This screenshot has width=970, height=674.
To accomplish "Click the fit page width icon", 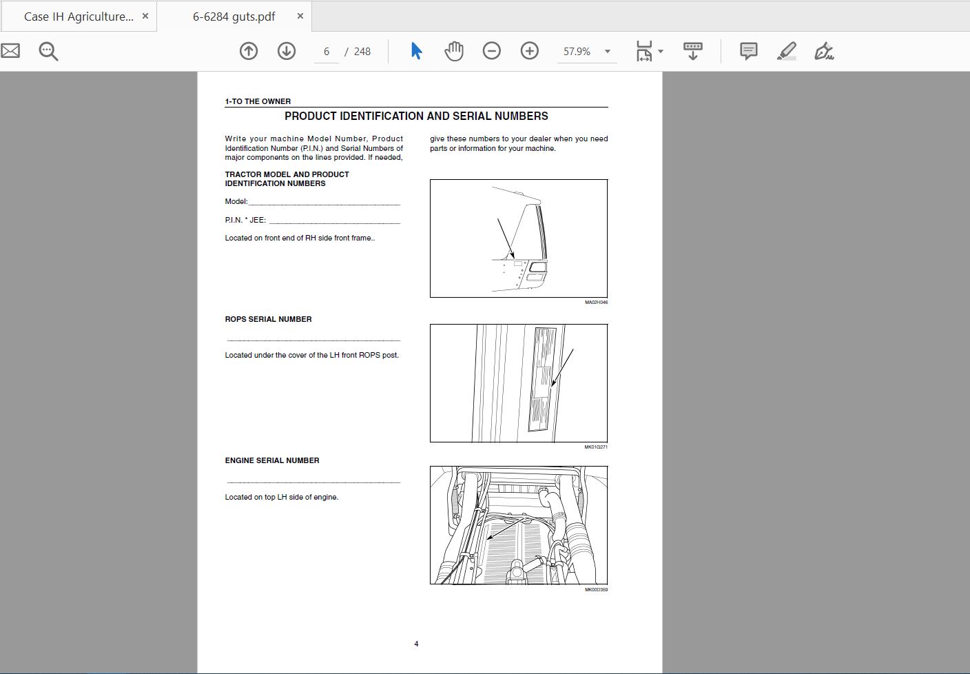I will (644, 51).
